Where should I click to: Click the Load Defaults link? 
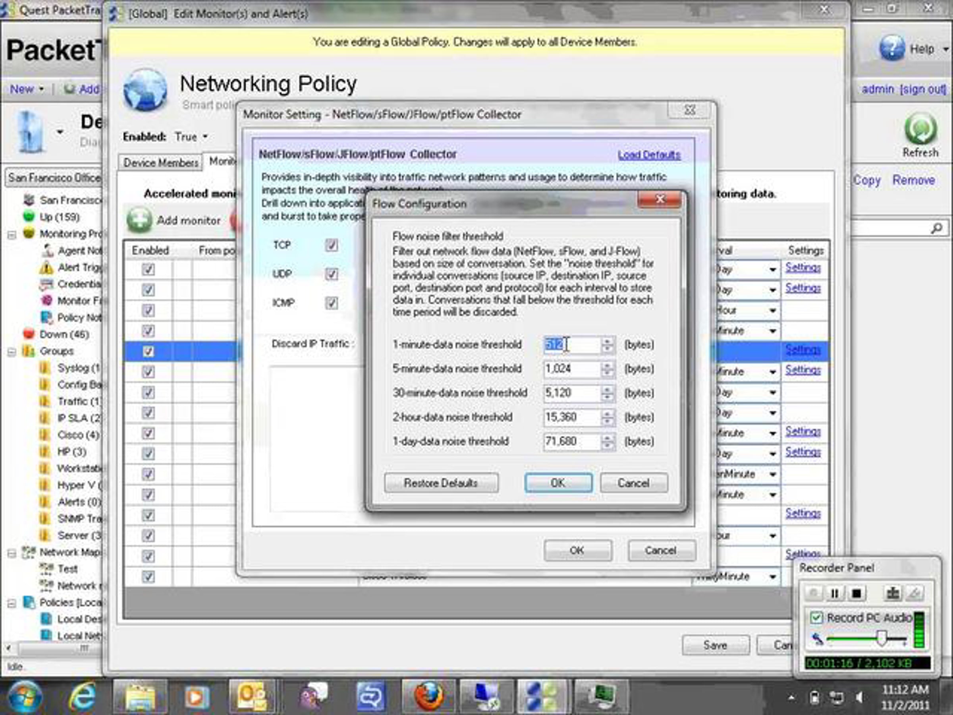(x=649, y=155)
